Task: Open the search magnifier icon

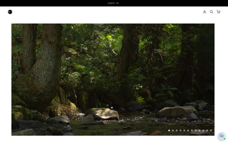Action: (x=212, y=12)
